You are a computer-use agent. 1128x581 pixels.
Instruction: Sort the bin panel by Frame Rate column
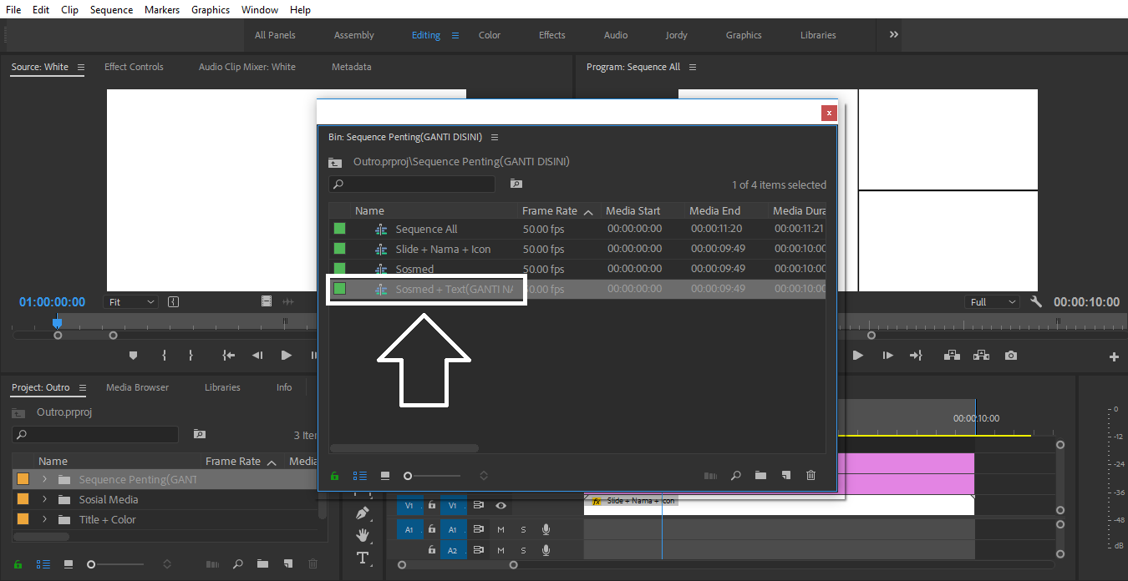click(x=557, y=211)
